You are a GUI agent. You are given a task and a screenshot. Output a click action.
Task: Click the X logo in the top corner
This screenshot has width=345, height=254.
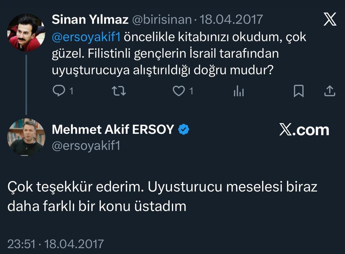tap(329, 19)
